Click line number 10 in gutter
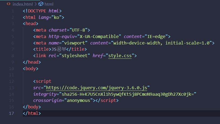 12,69
